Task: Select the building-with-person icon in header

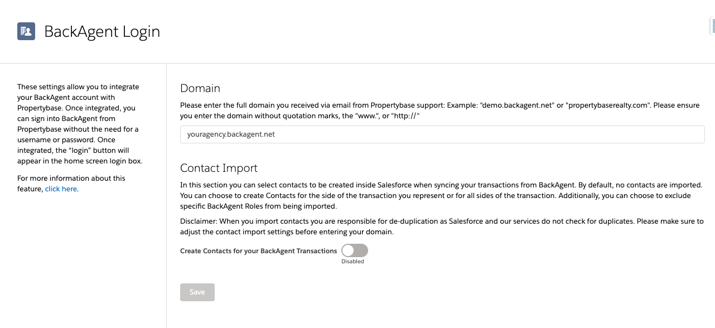Action: coord(26,31)
